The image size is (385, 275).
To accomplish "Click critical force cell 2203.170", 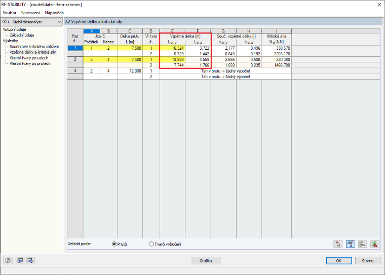I will pyautogui.click(x=277, y=54).
